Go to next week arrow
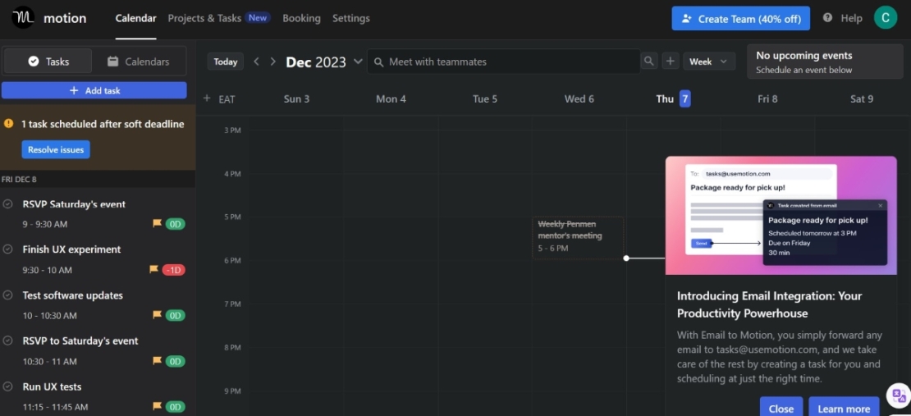Screen dimensions: 911x416 click(x=273, y=62)
